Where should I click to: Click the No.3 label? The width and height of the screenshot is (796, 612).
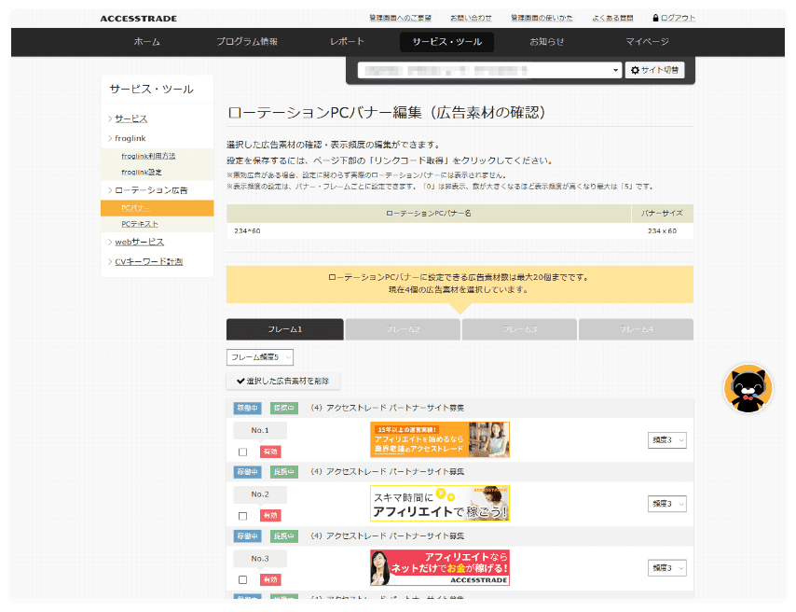260,558
